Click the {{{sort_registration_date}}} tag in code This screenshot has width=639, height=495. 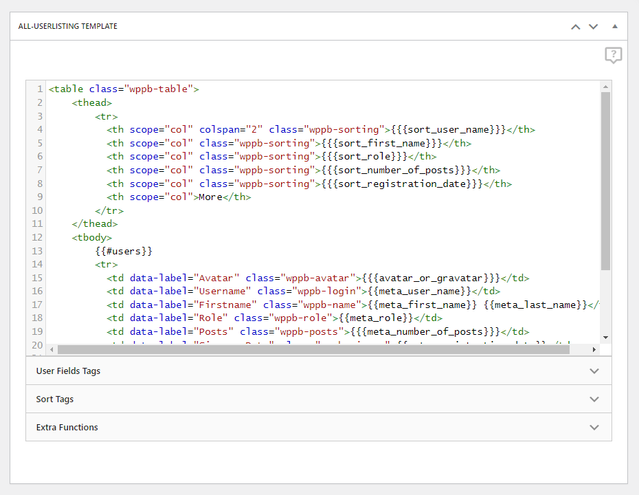point(402,184)
